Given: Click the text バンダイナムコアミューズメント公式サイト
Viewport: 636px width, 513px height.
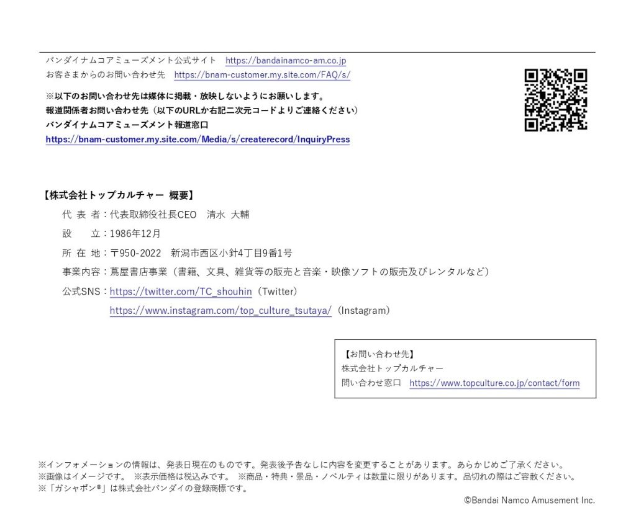Looking at the screenshot, I should [x=131, y=60].
